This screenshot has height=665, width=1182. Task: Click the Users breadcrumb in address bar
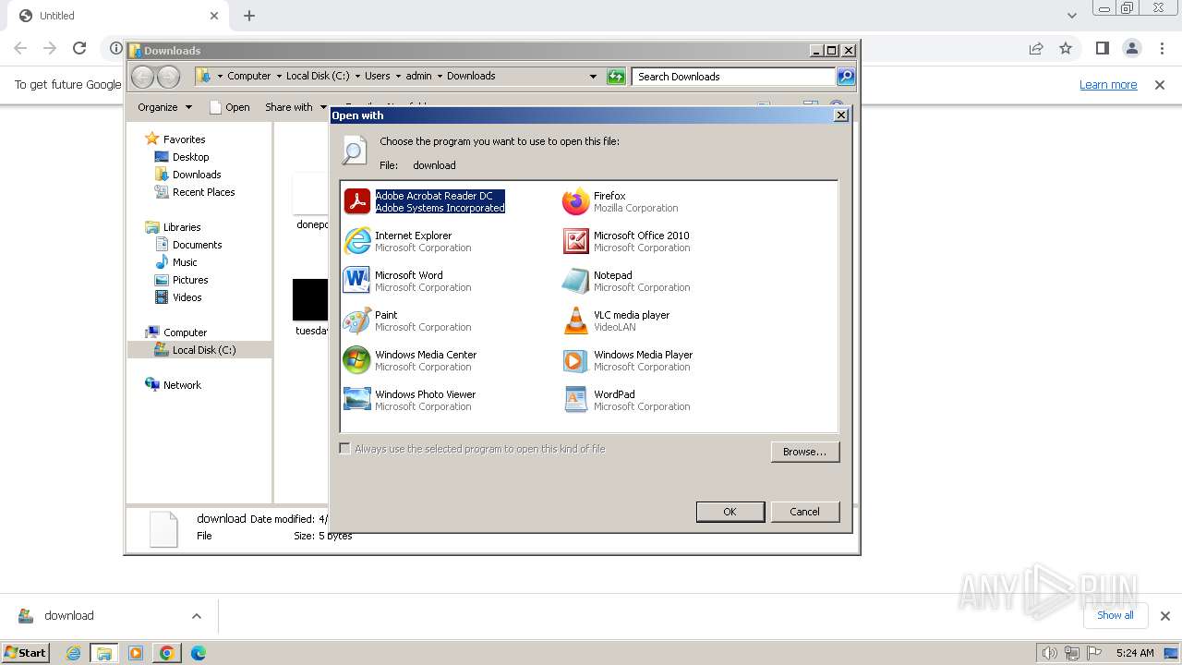377,76
